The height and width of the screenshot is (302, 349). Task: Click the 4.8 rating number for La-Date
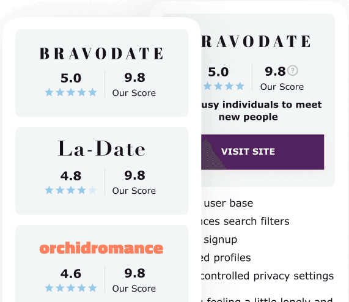point(71,176)
